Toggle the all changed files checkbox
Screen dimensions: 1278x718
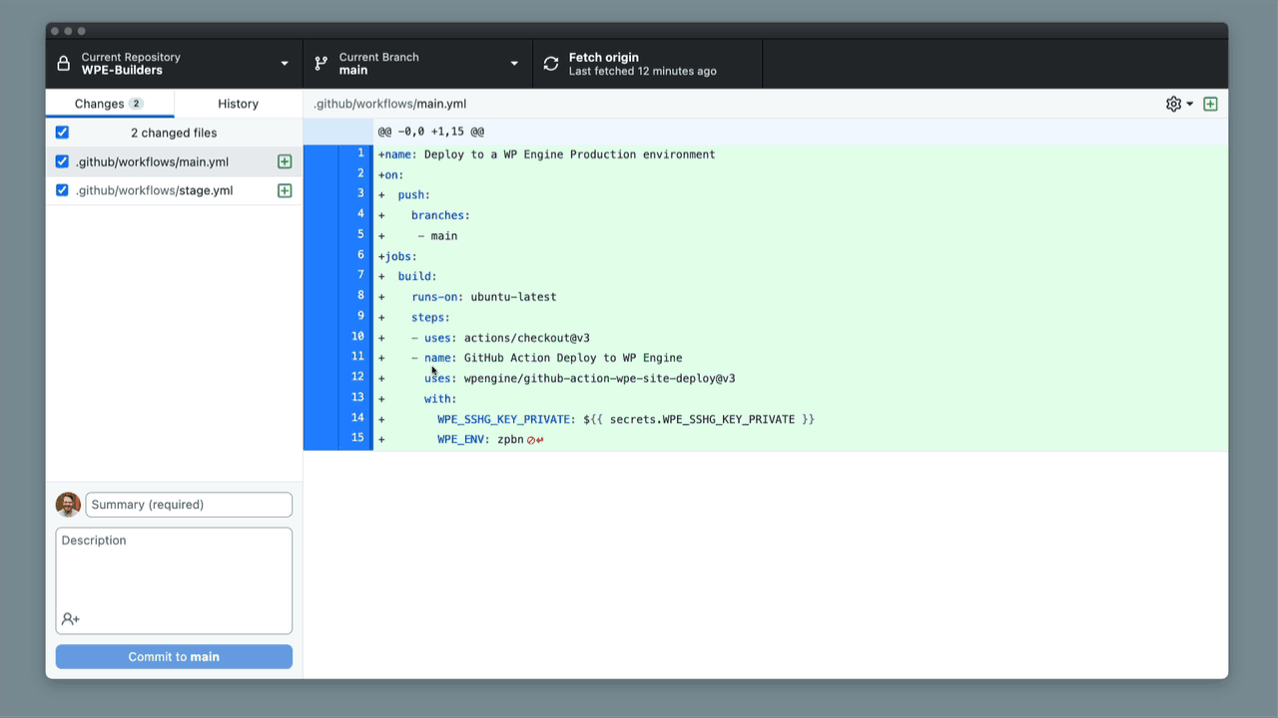[x=62, y=133]
